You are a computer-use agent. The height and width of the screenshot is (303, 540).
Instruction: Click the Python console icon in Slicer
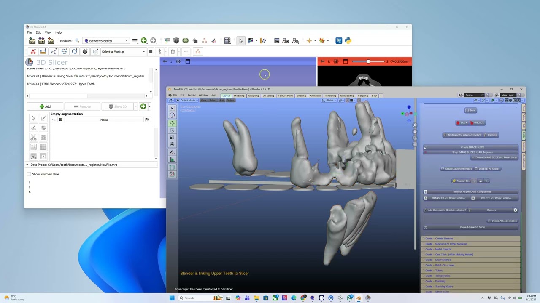tap(348, 40)
